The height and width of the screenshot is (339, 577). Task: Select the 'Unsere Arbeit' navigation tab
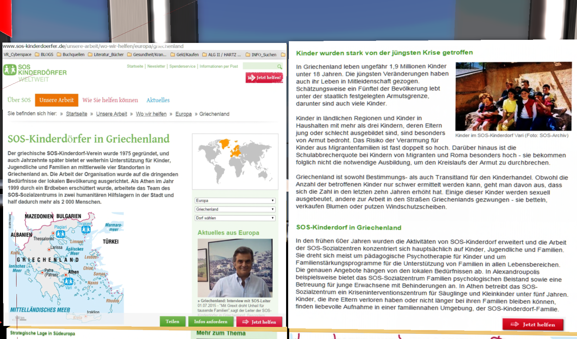[x=56, y=100]
